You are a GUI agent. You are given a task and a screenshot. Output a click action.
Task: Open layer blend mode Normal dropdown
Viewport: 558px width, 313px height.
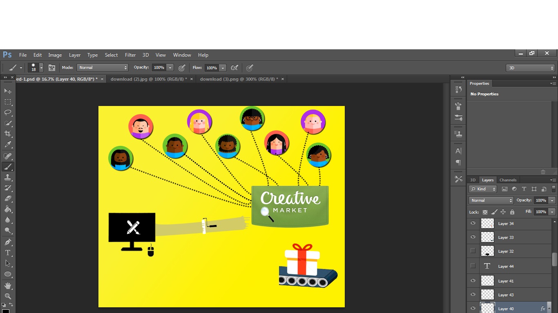click(x=491, y=200)
